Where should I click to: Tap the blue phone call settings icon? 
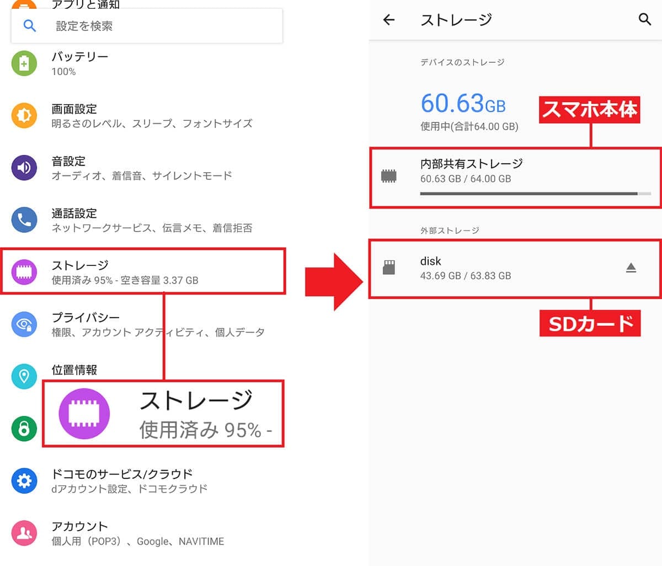click(x=24, y=220)
